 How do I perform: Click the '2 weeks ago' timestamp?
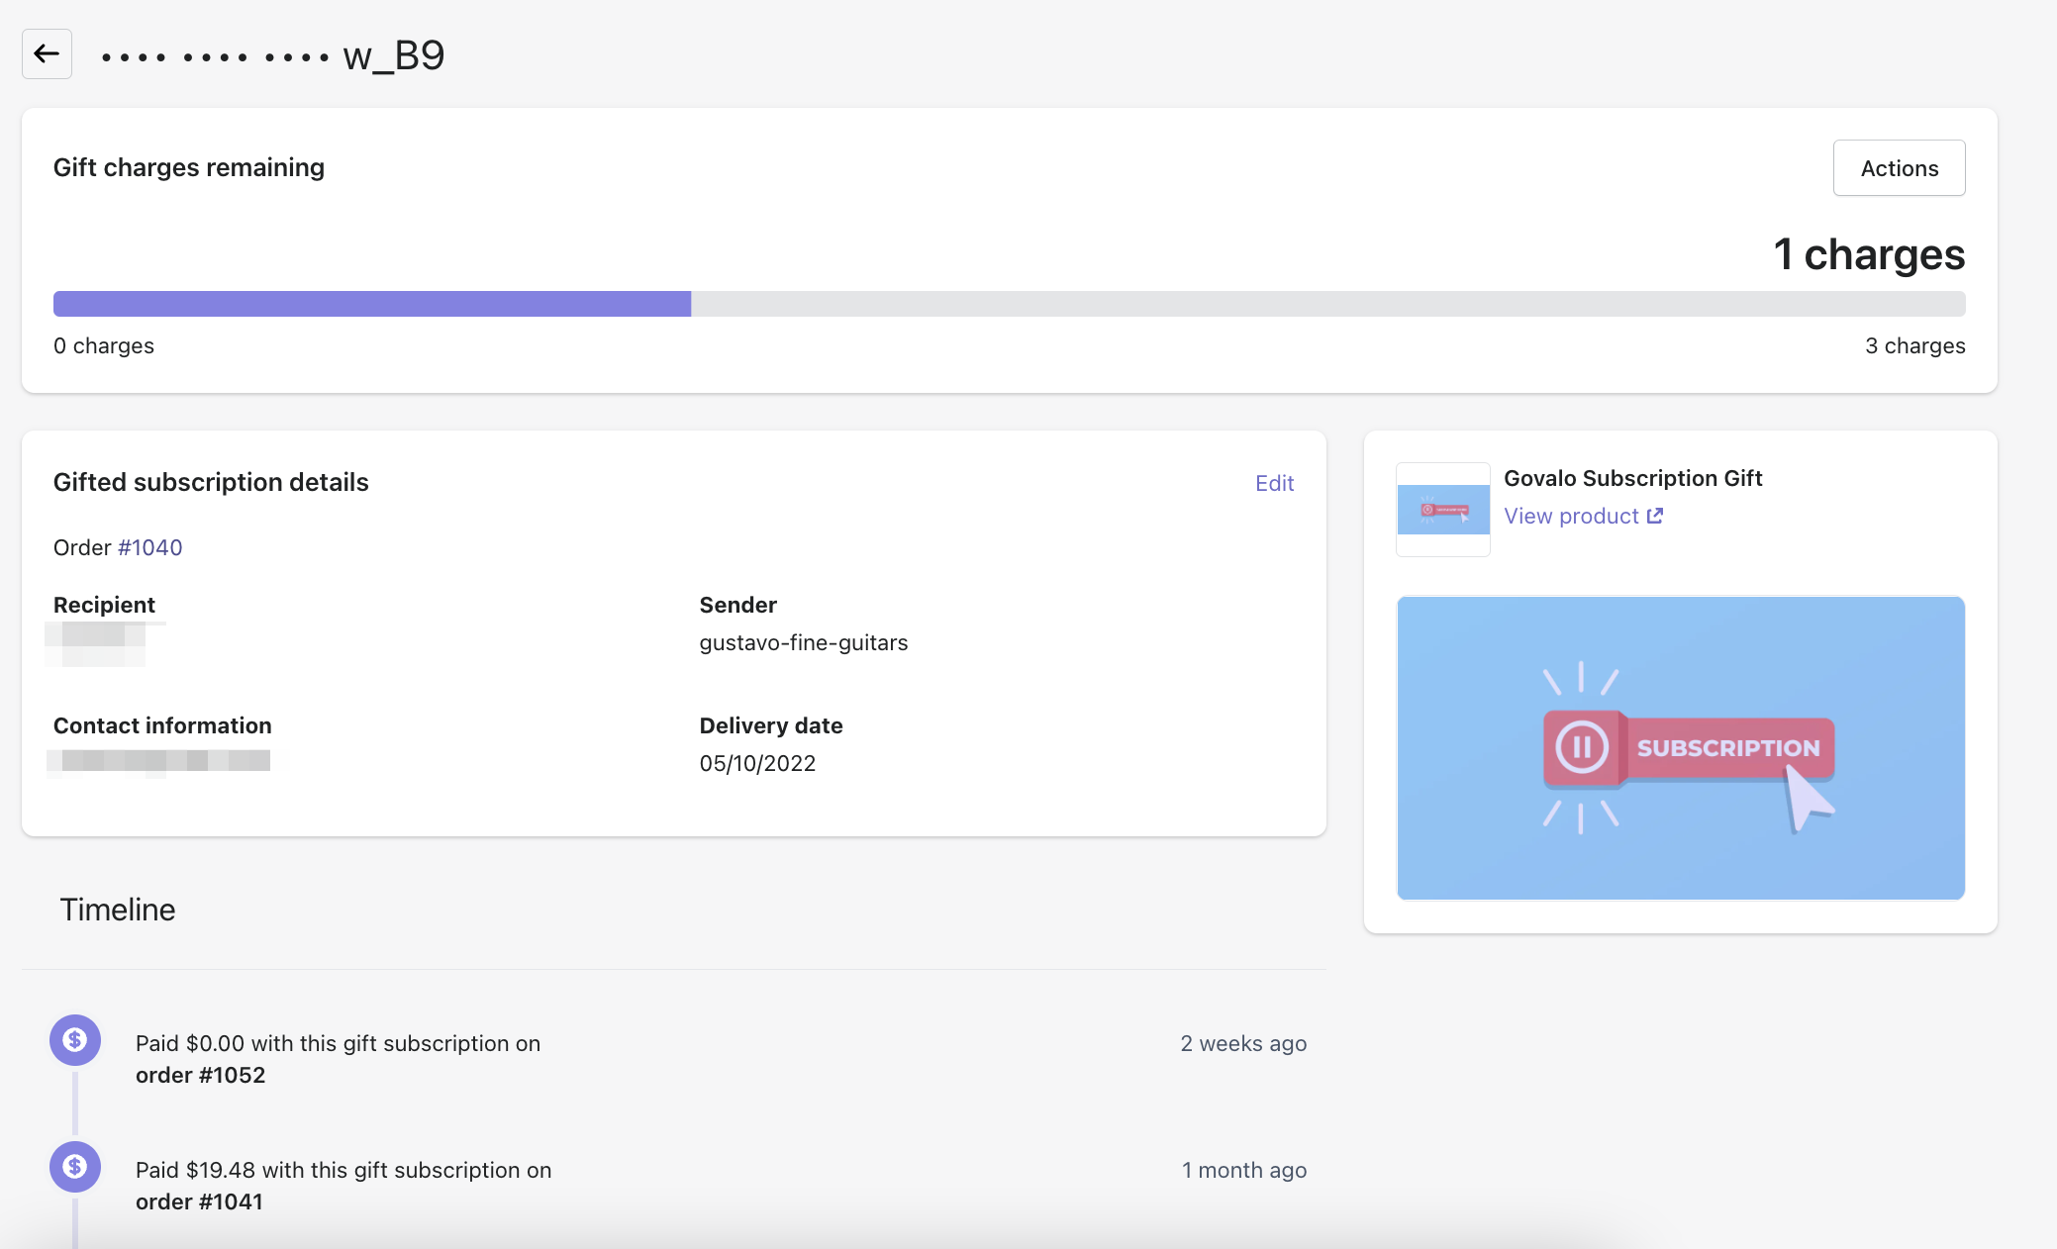[x=1242, y=1043]
